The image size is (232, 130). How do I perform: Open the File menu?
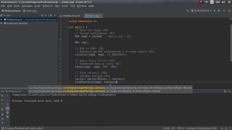click(x=3, y=6)
